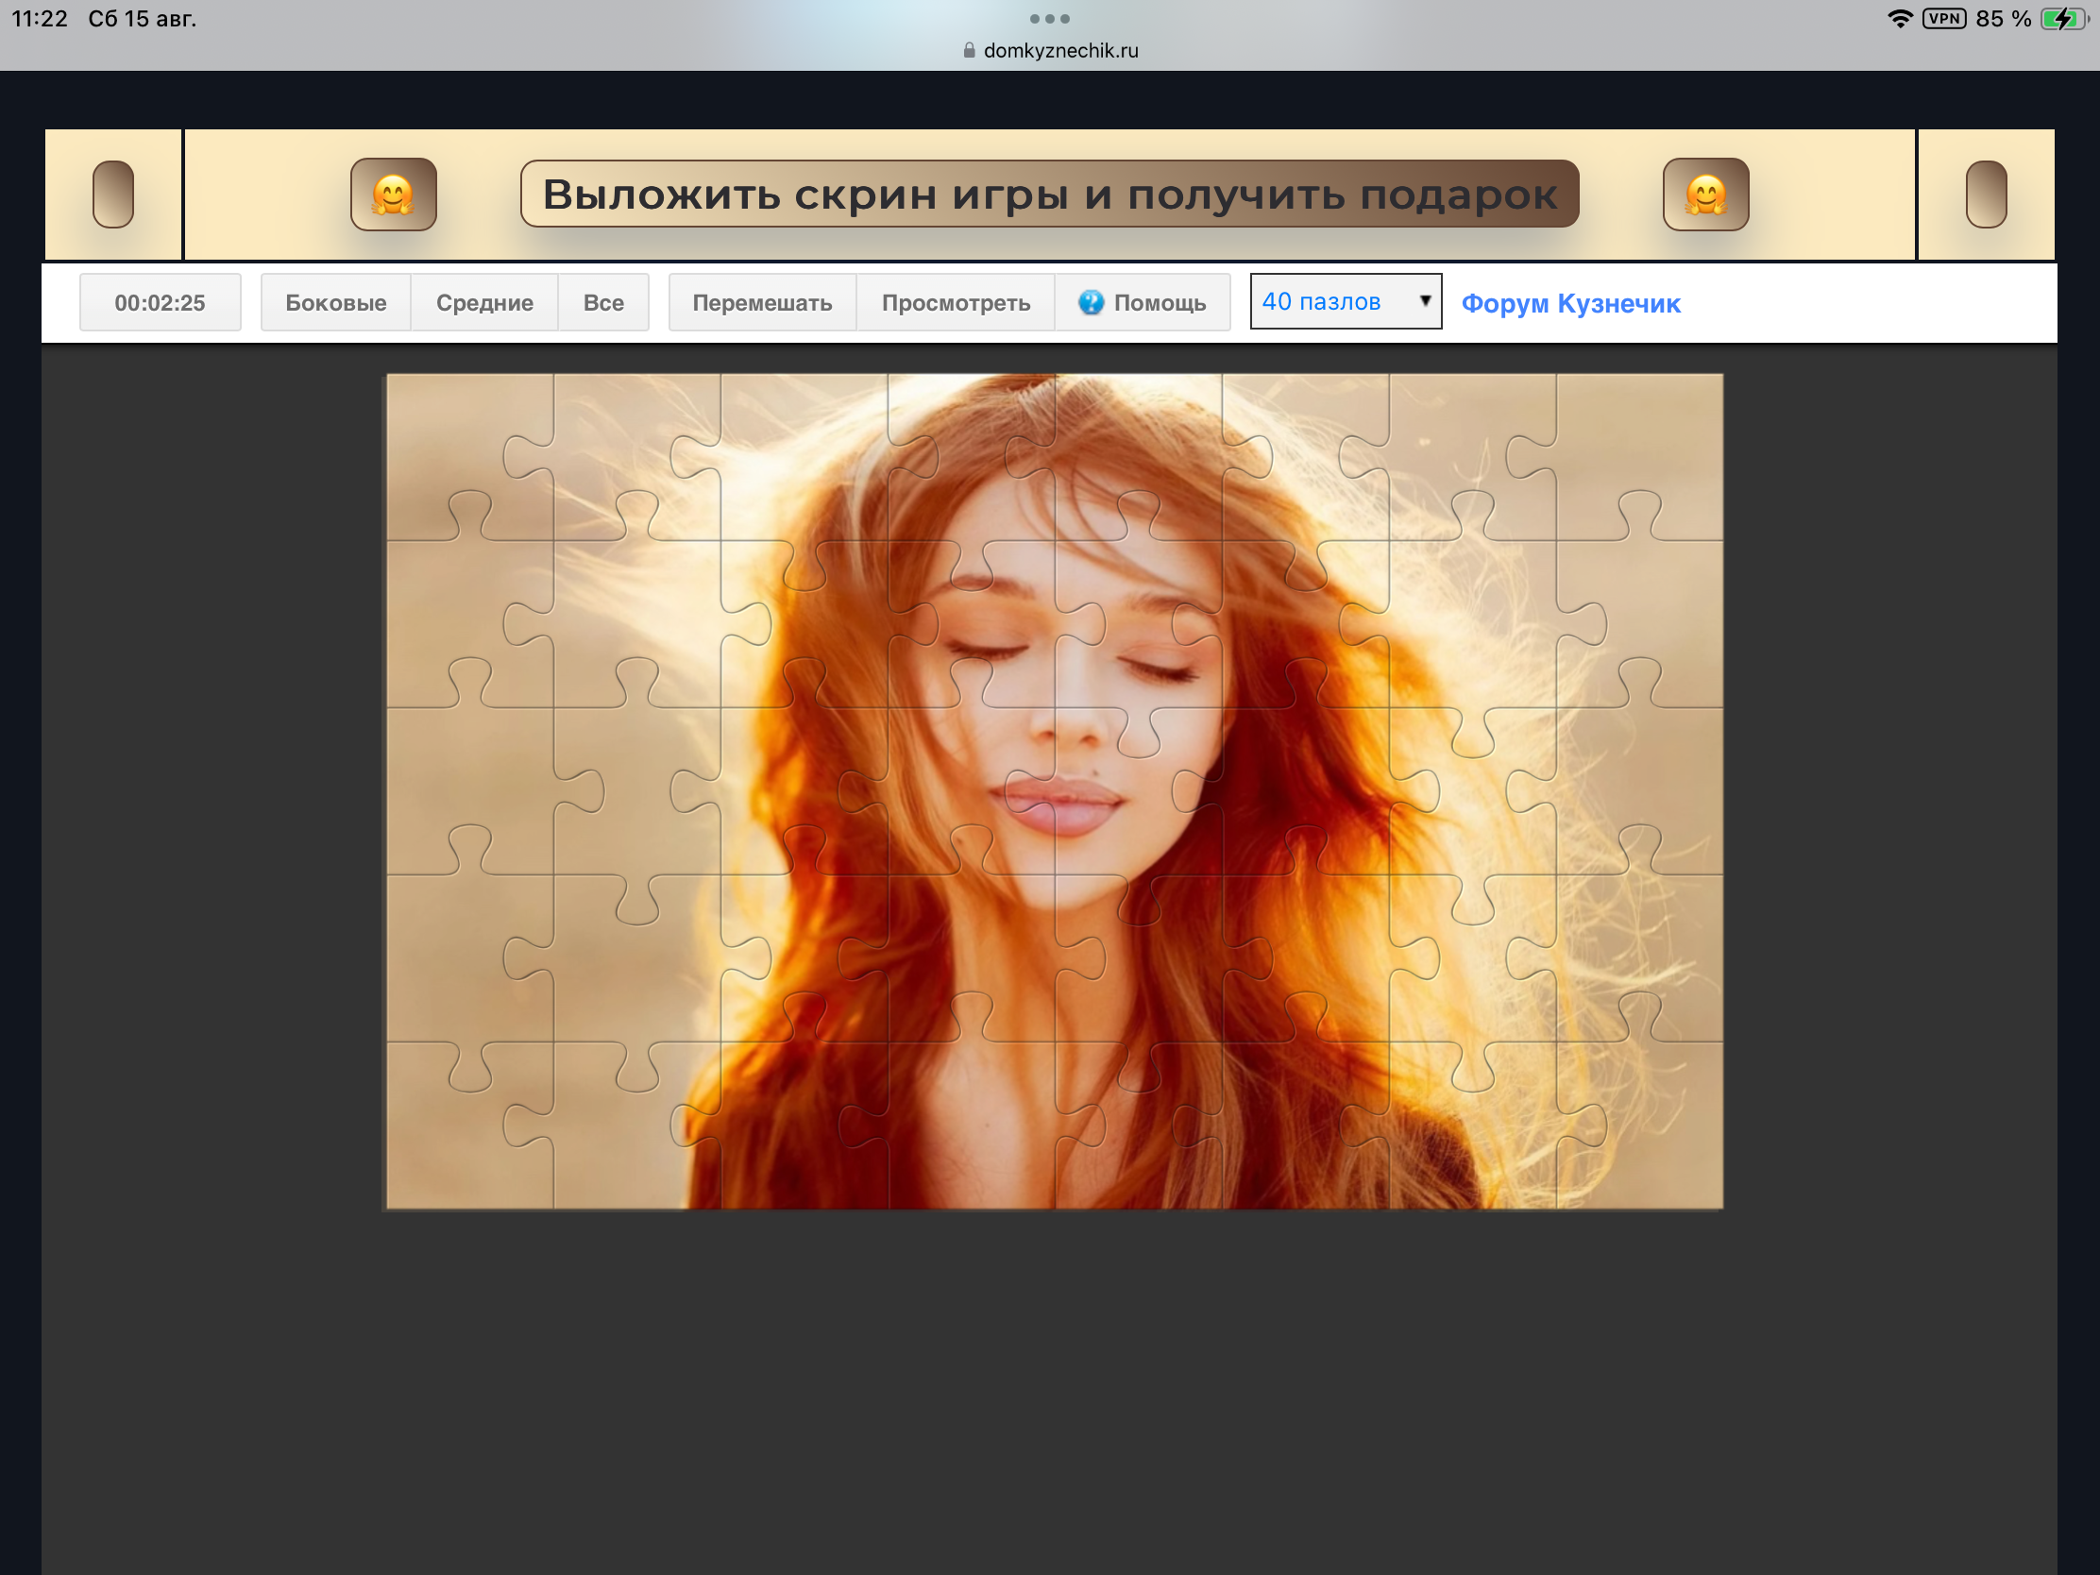Tap the 11:22 clock in status bar

pos(40,19)
